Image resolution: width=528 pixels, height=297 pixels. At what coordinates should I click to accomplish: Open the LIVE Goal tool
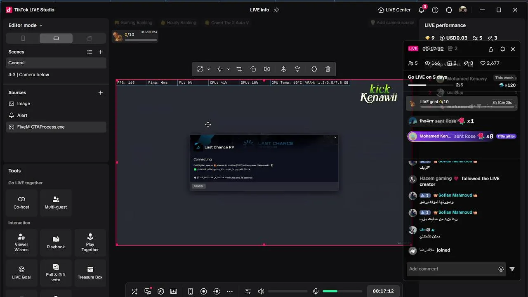click(x=21, y=273)
